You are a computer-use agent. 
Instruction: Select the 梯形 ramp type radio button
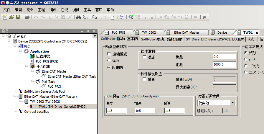tap(246, 53)
